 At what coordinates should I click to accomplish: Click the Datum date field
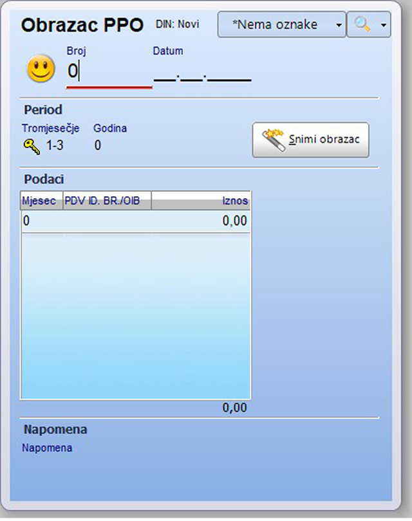pos(203,76)
